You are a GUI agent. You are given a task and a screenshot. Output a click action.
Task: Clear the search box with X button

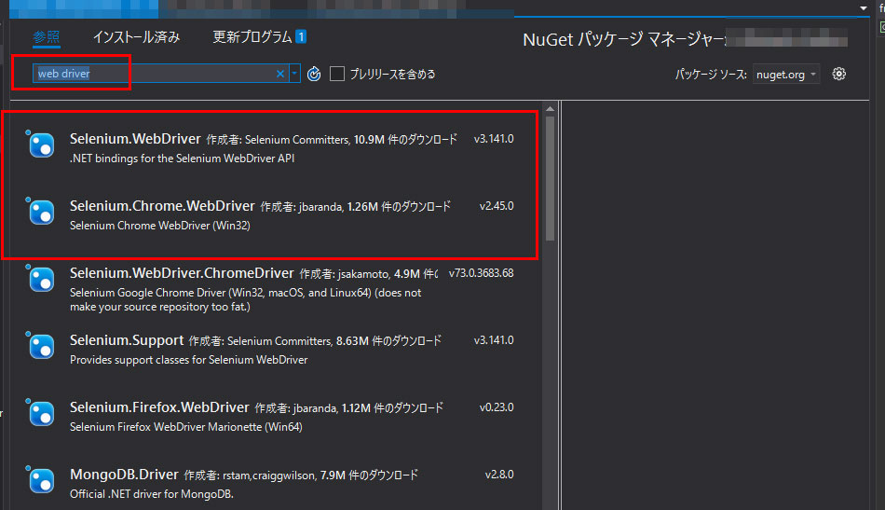pos(280,74)
